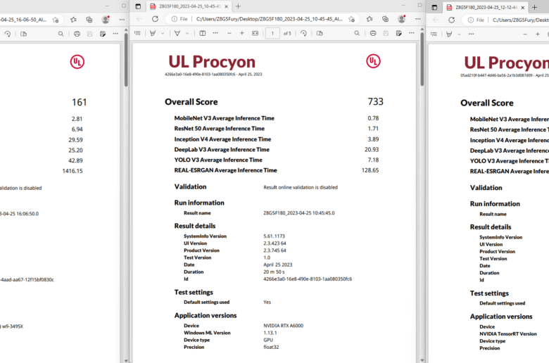The height and width of the screenshot is (363, 549).
Task: Open a new tab in middle window
Action: point(238,6)
